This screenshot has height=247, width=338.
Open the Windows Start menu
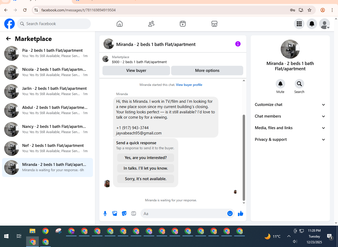[x=6, y=236]
